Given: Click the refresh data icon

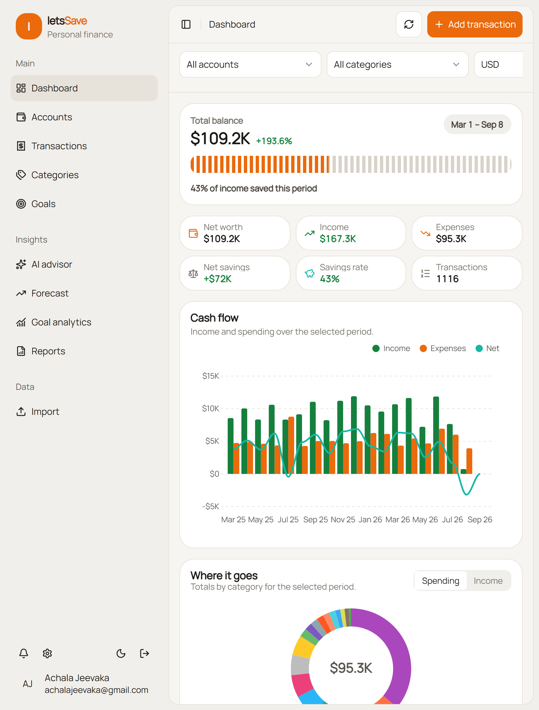Looking at the screenshot, I should [x=409, y=24].
